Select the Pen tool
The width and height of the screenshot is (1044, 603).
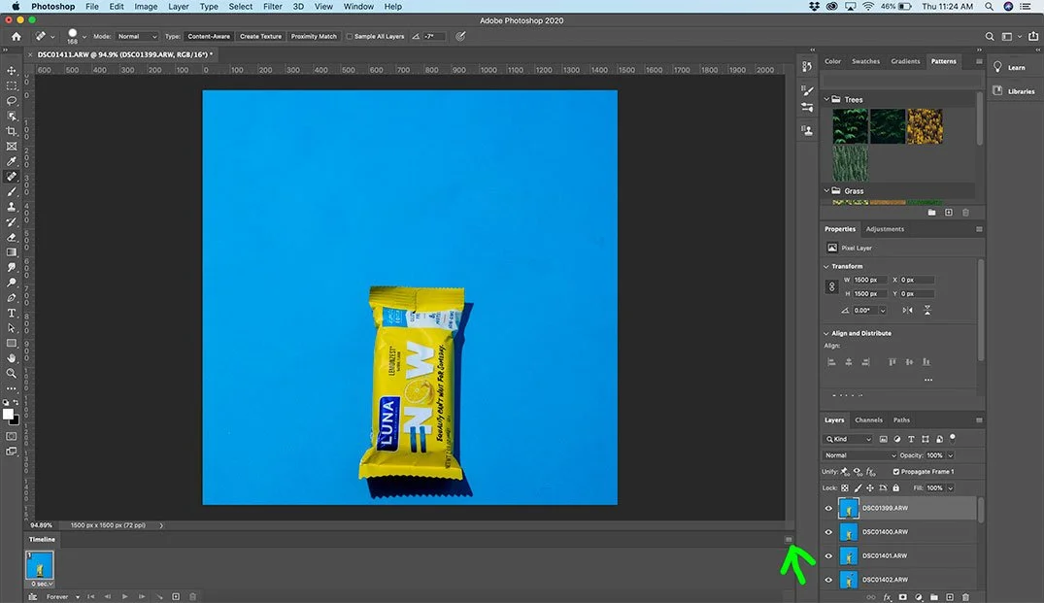[x=12, y=297]
